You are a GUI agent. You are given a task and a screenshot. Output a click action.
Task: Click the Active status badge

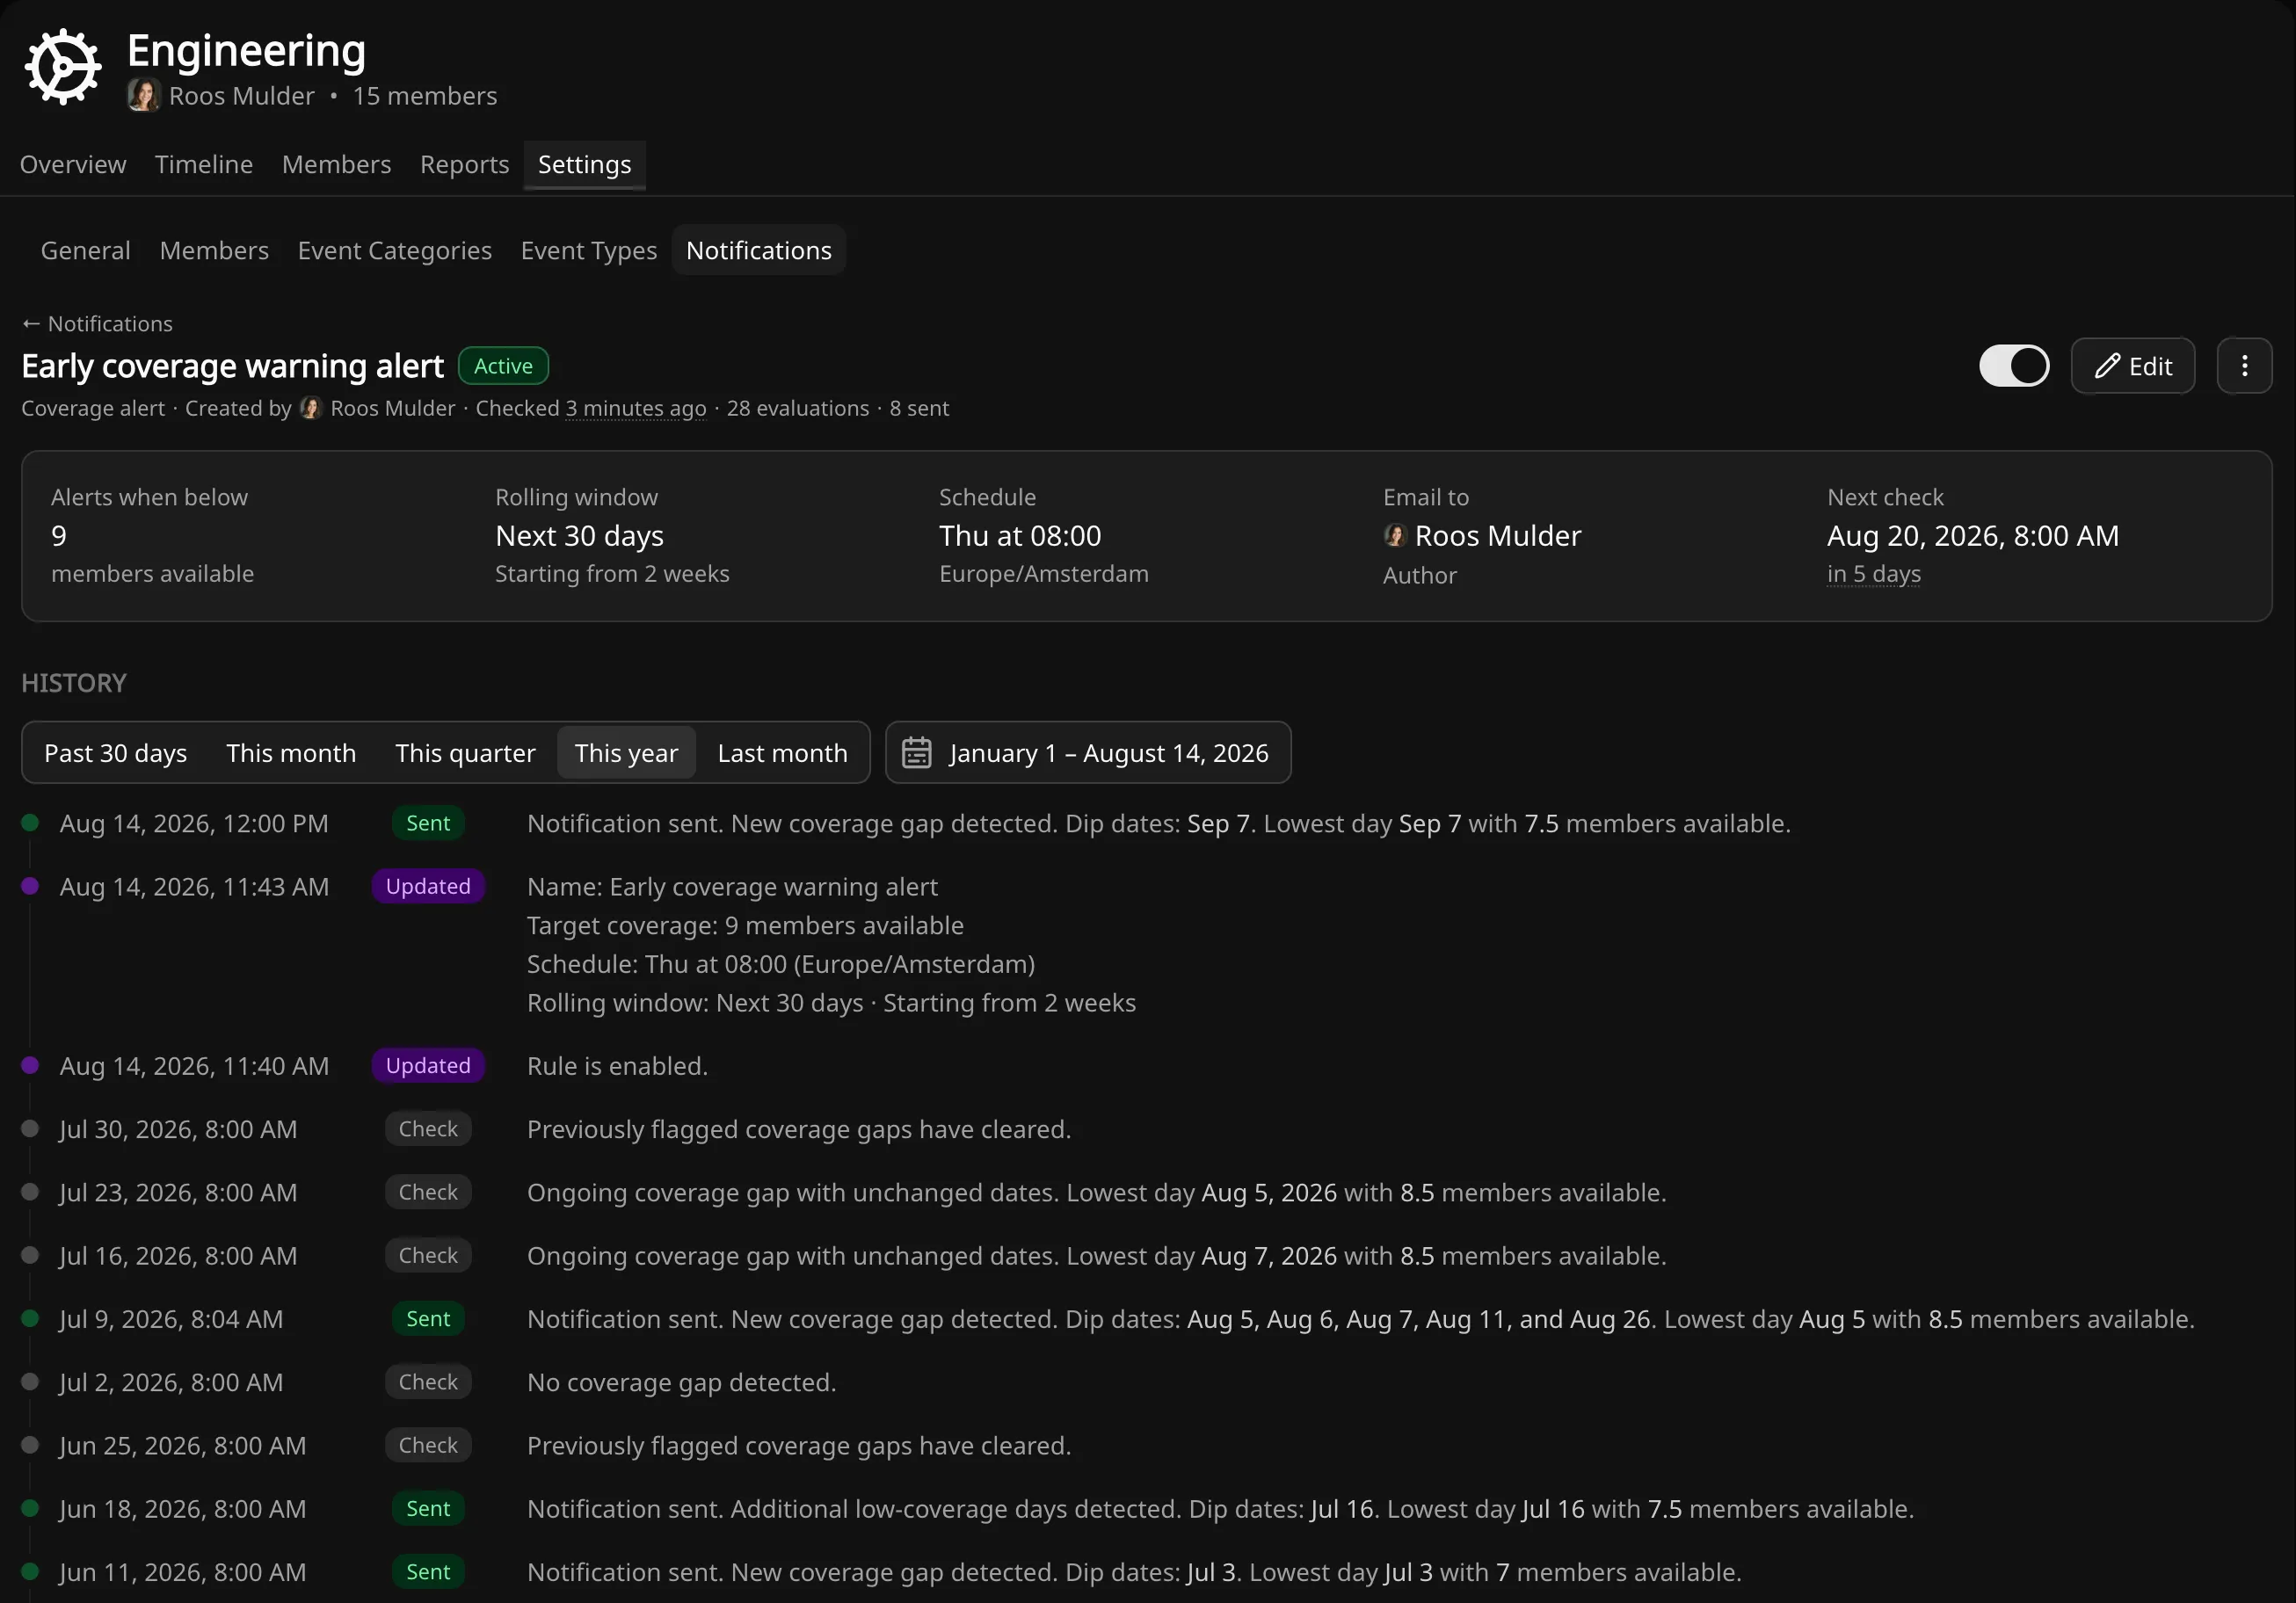pyautogui.click(x=503, y=366)
